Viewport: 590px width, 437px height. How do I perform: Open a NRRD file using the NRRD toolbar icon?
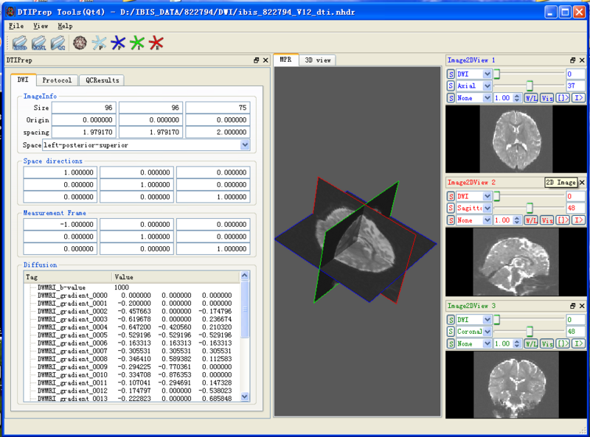pos(20,42)
